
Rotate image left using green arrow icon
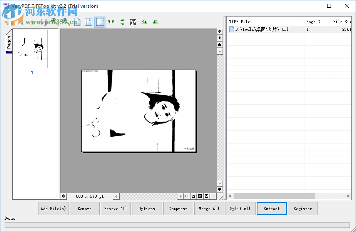coord(144,22)
